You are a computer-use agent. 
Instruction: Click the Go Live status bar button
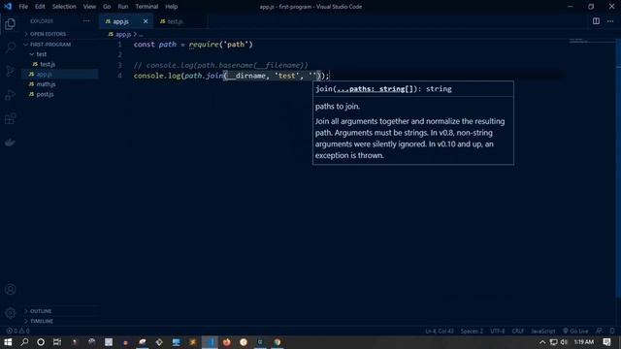[575, 331]
